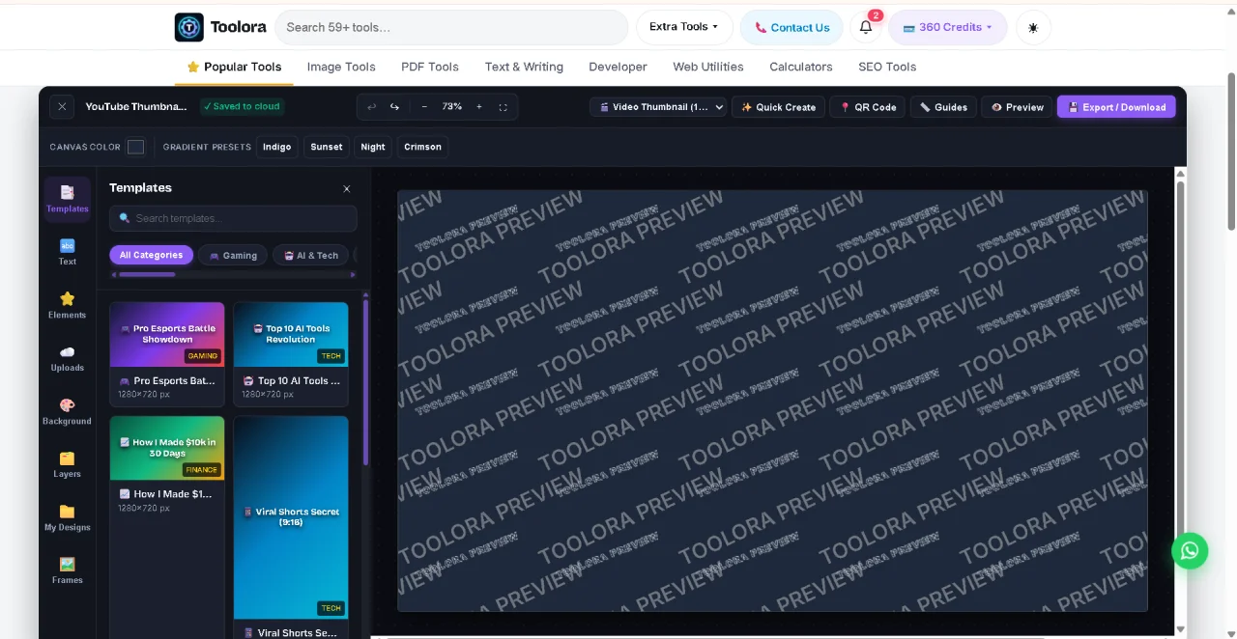Select the Image Tools tab
Screen dimensions: 1237x639
341,67
